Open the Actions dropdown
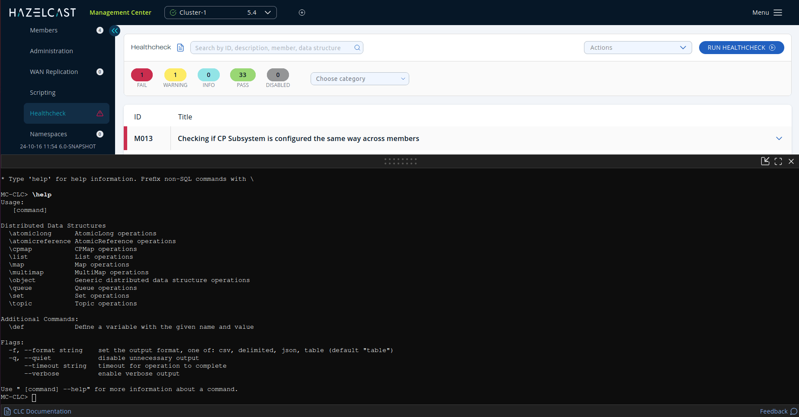 point(638,48)
